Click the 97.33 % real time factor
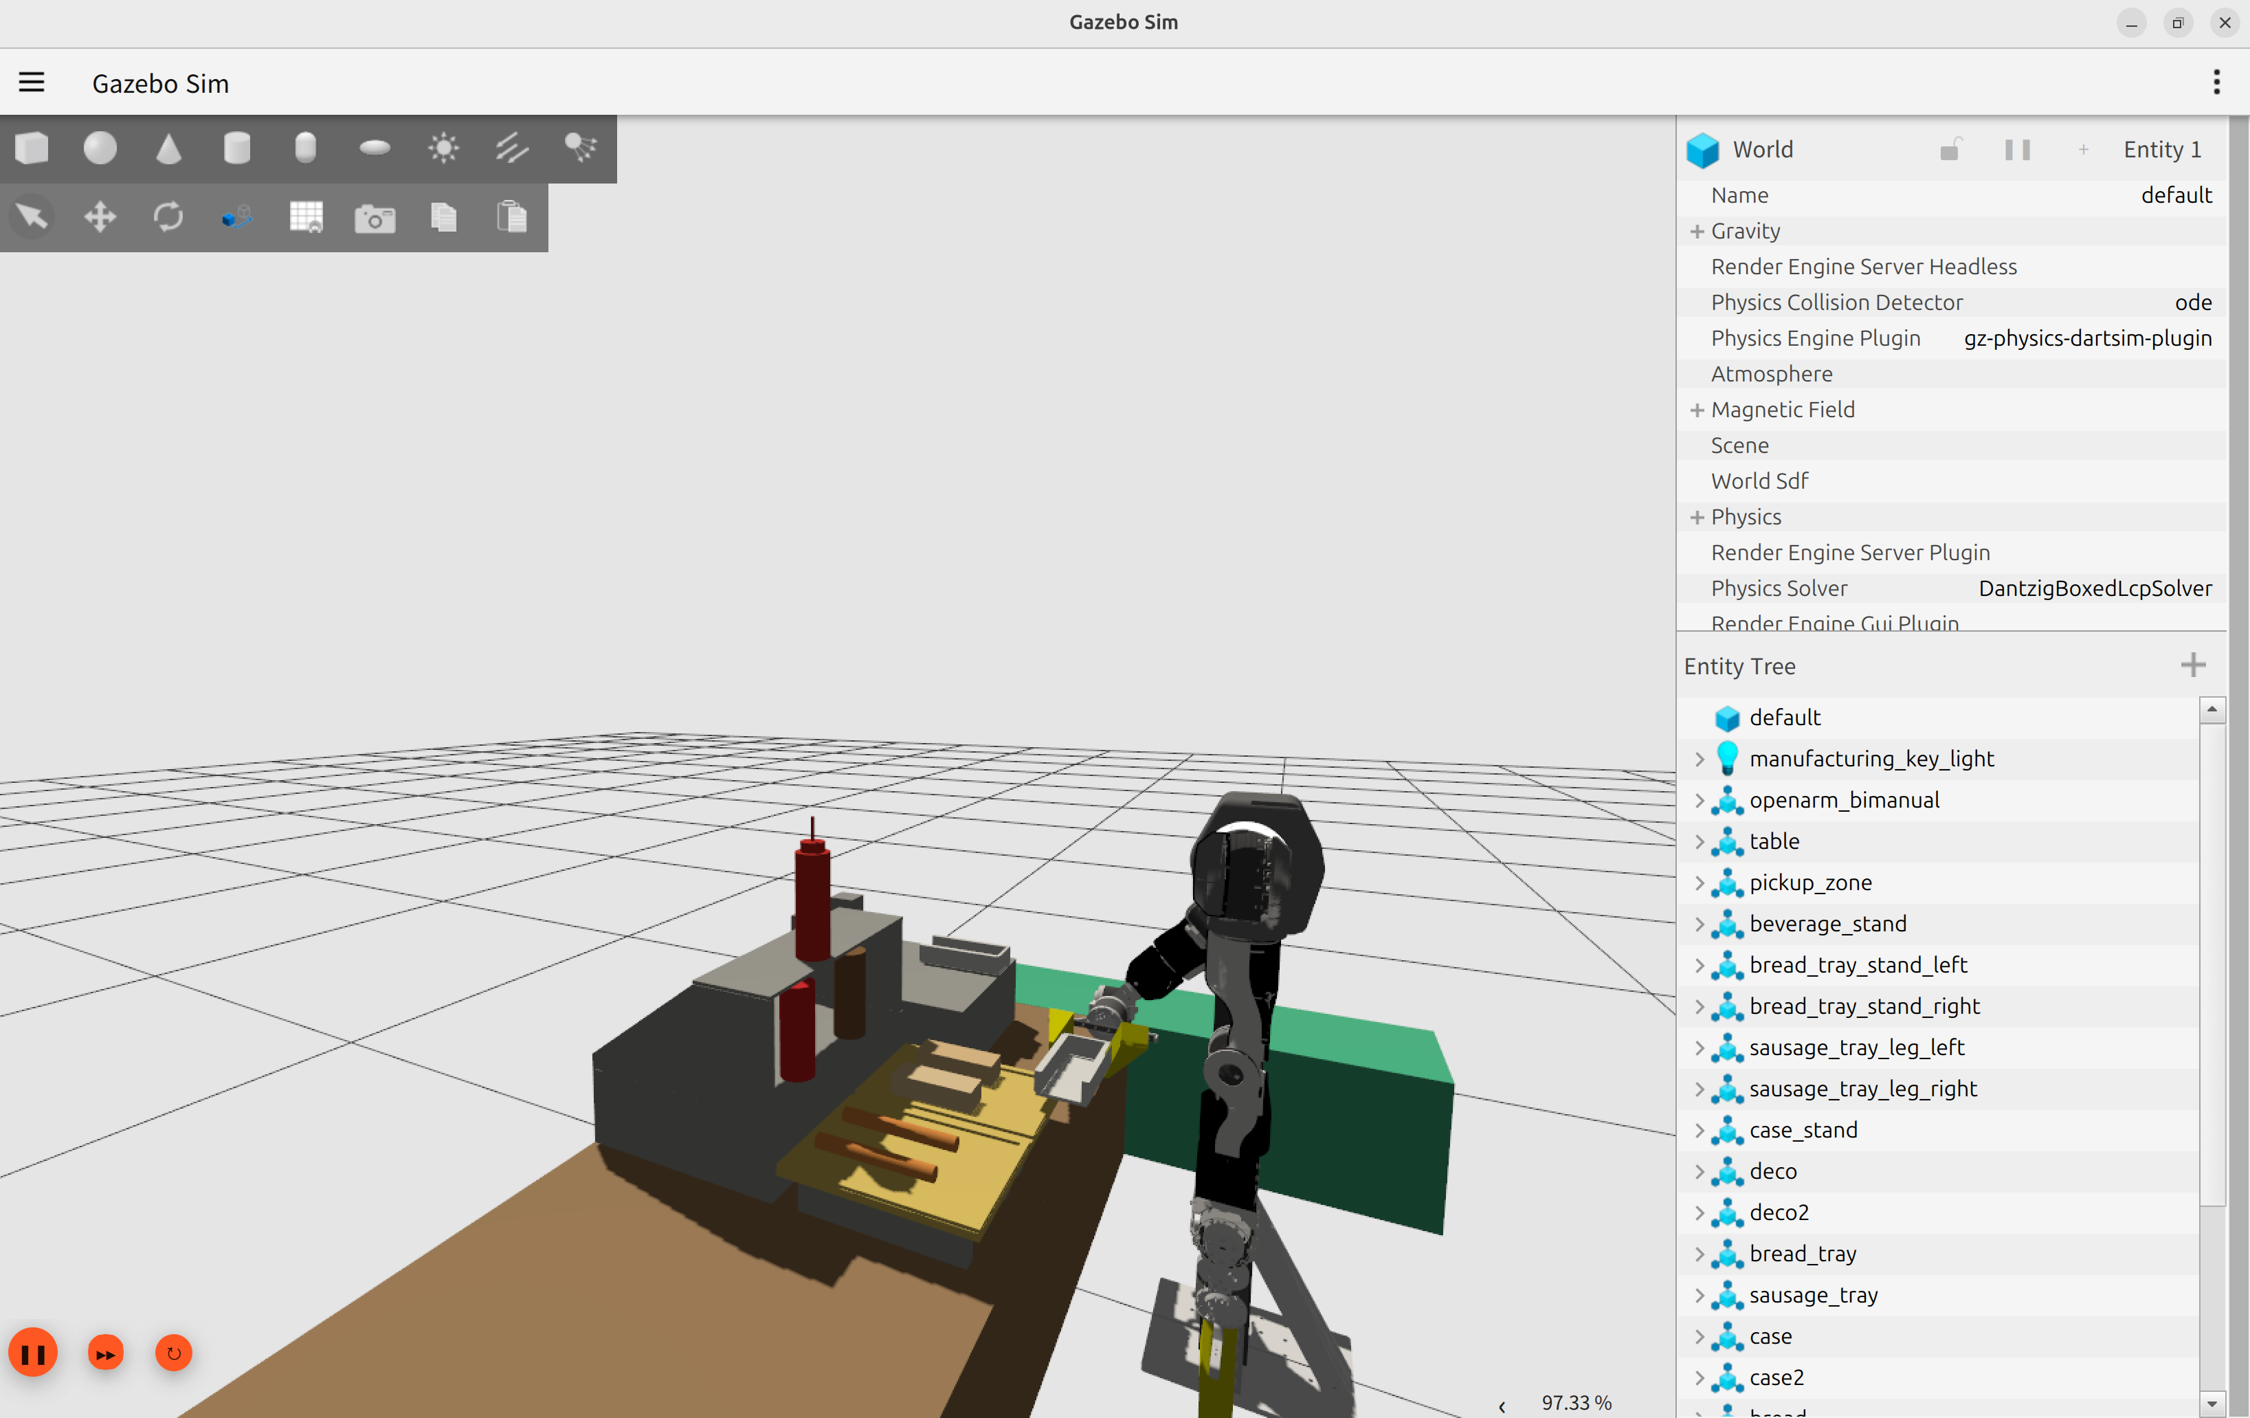 1577,1402
